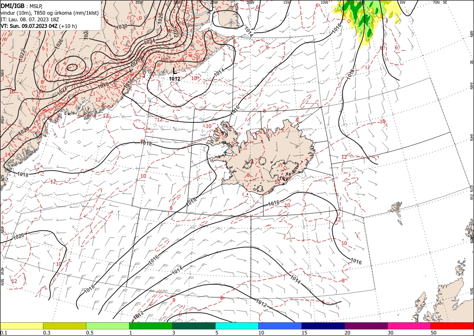The height and width of the screenshot is (336, 474).
Task: Click the 'VT: Sun. 09.07.2023 04Z (+10 h)' line
Action: (x=39, y=26)
